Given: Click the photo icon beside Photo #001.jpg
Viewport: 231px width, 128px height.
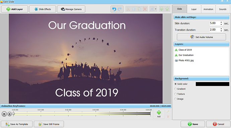Looking at the screenshot, I should (x=176, y=60).
